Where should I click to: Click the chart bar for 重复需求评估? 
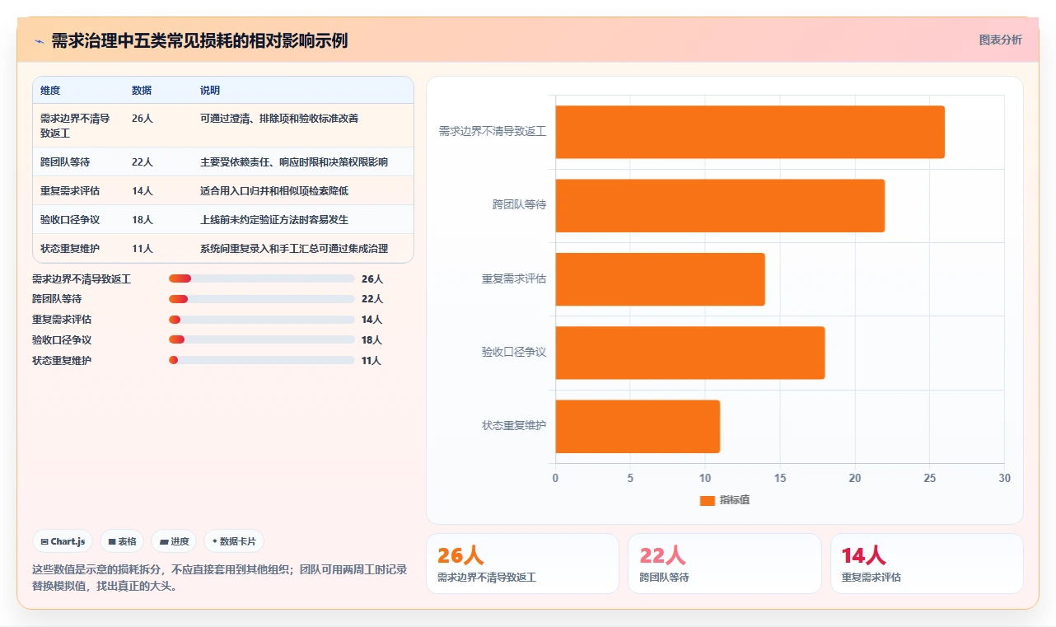tap(660, 278)
